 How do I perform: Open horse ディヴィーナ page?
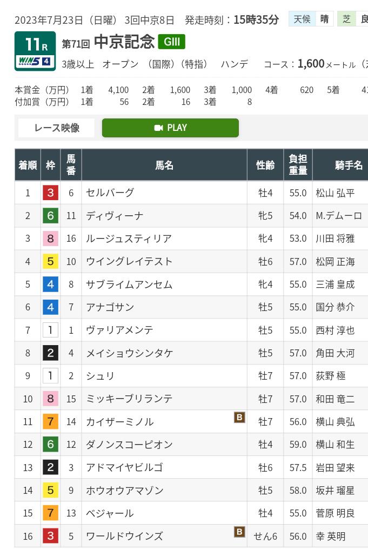(x=115, y=216)
